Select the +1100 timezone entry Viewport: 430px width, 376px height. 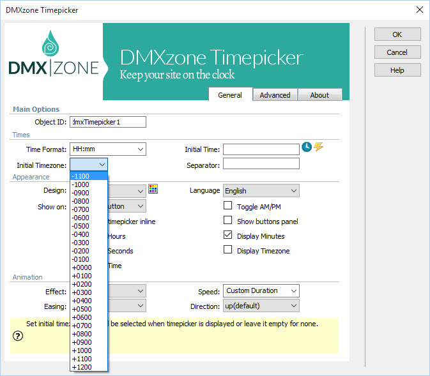click(x=89, y=359)
